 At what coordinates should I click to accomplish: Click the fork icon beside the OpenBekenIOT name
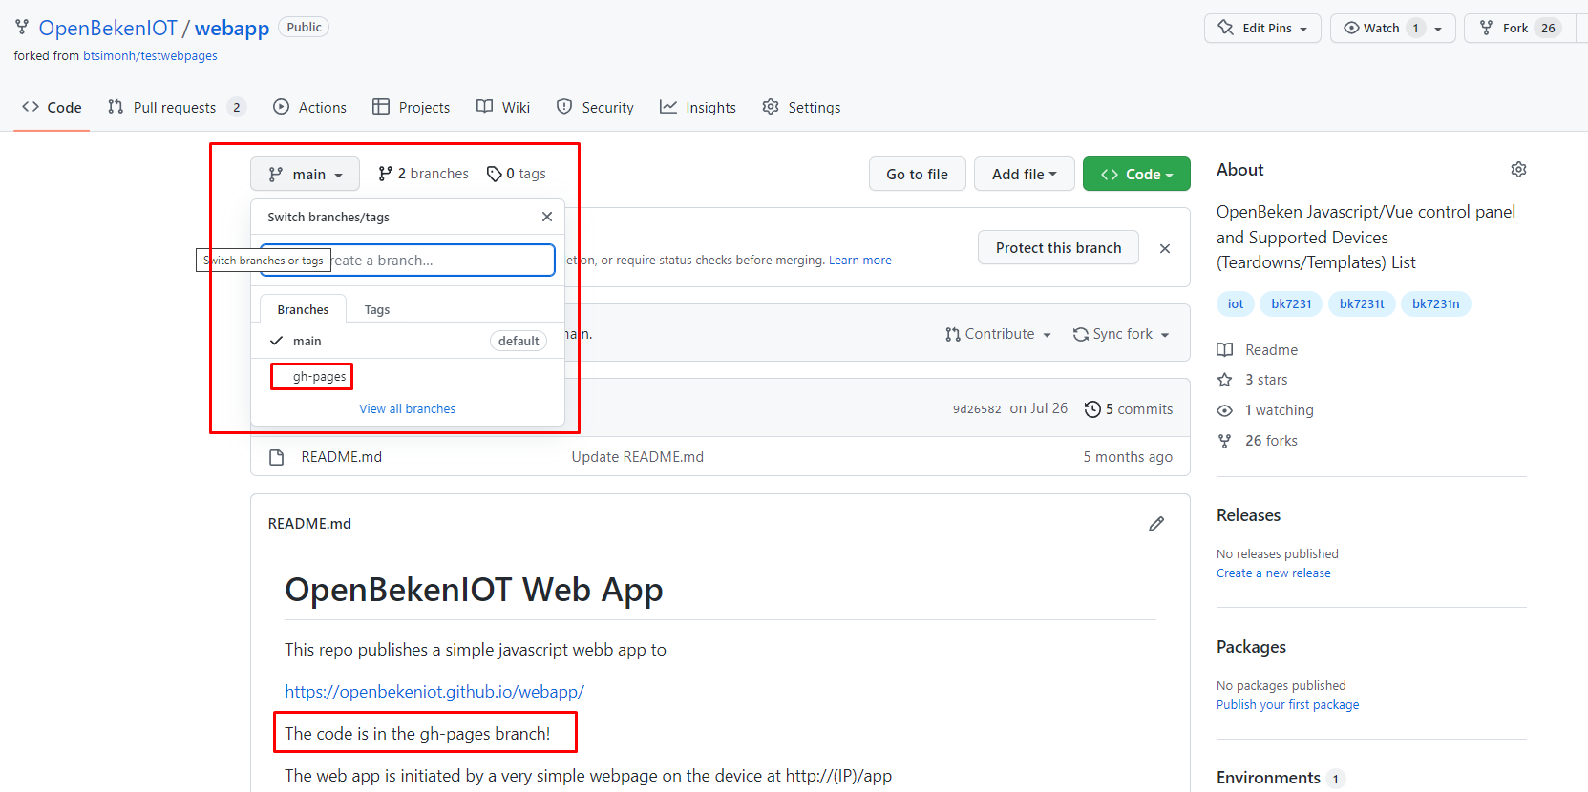[x=22, y=28]
